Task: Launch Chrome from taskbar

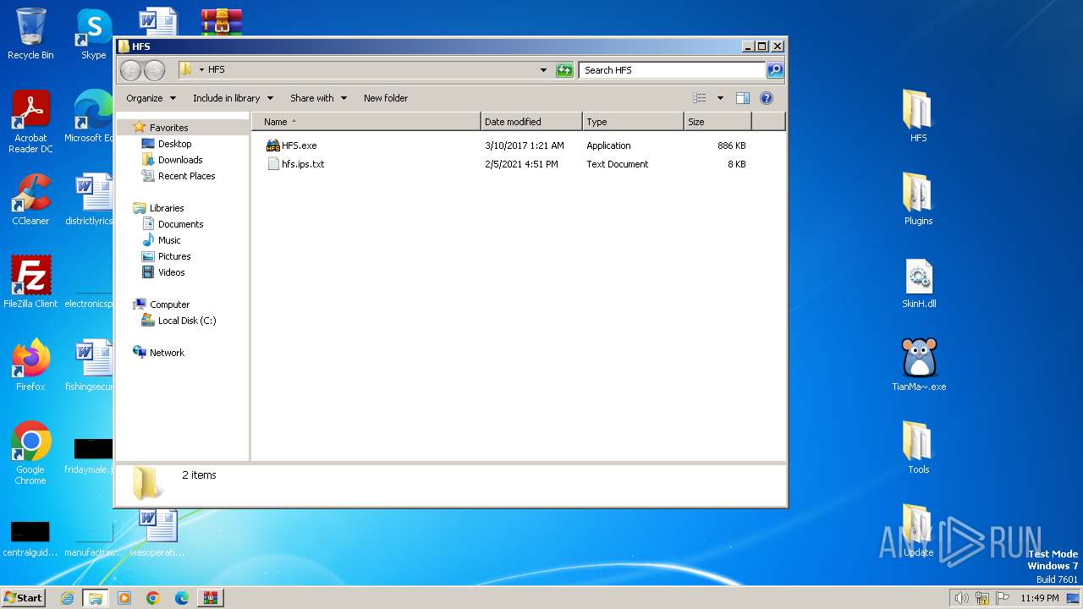Action: (x=152, y=598)
